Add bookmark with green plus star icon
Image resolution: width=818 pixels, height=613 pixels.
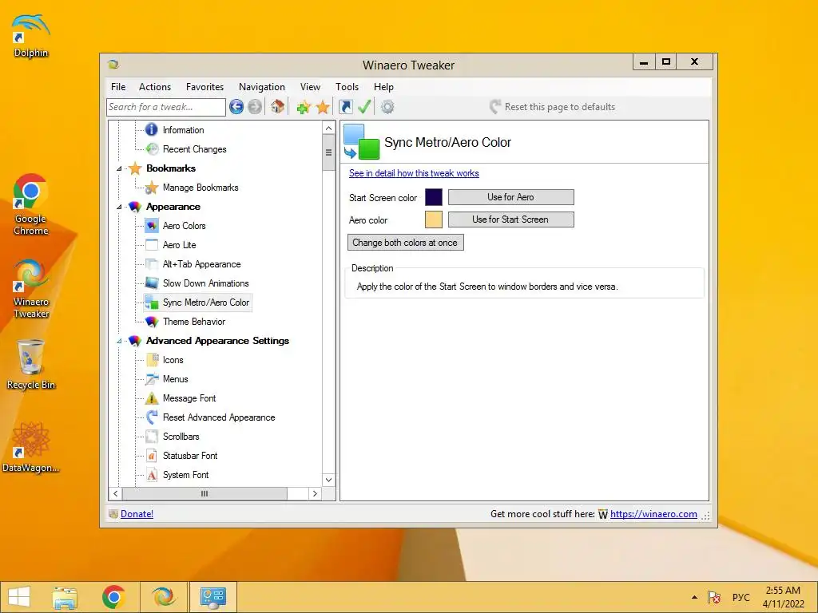click(x=303, y=108)
